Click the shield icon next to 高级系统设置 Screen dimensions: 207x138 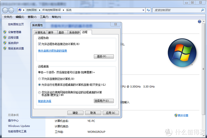pos(5,49)
